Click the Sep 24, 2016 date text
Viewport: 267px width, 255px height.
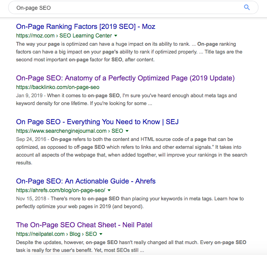point(31,139)
